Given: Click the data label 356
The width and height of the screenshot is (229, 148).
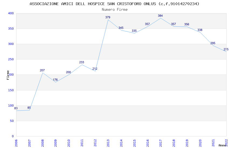Looking at the screenshot, I should (187, 24).
